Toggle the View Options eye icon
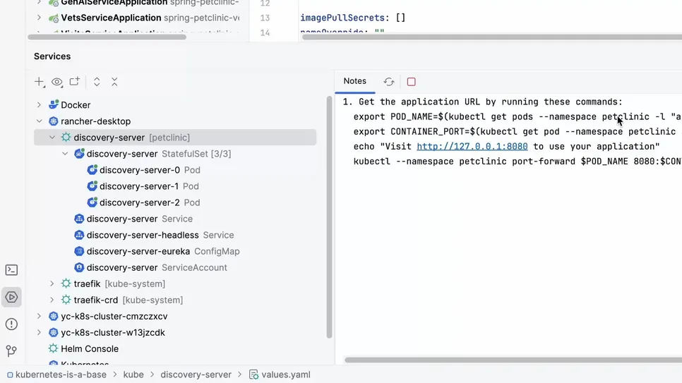The height and width of the screenshot is (383, 682). pos(57,82)
